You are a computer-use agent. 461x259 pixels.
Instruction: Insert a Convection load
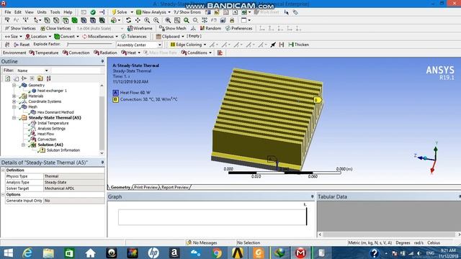pyautogui.click(x=76, y=53)
